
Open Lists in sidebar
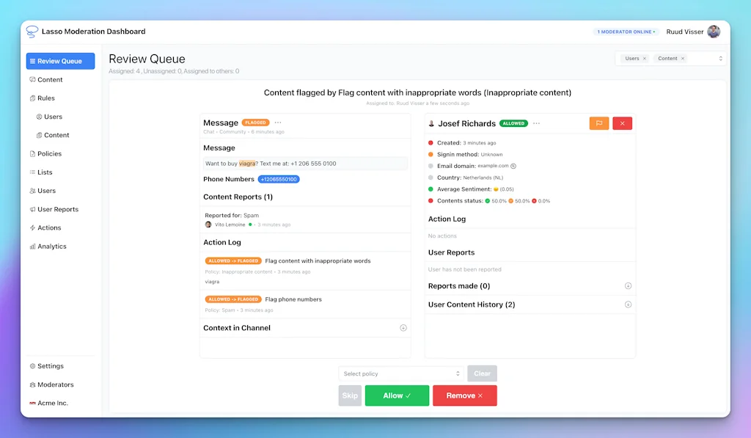click(41, 172)
